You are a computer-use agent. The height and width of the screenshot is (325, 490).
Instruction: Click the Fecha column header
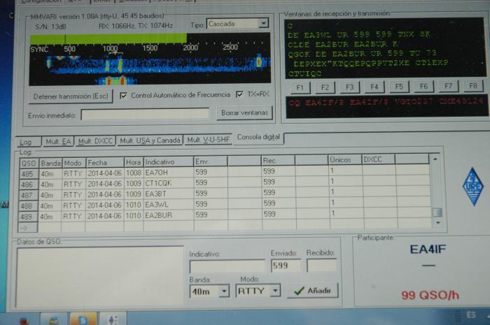coord(105,163)
